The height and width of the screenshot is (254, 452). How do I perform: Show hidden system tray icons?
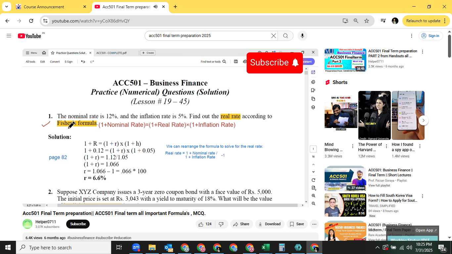pos(378,247)
